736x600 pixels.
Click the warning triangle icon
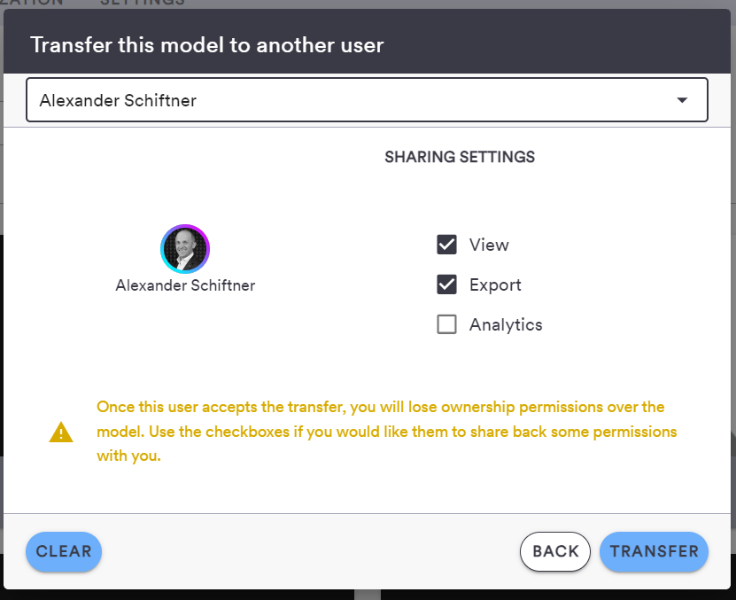point(61,432)
